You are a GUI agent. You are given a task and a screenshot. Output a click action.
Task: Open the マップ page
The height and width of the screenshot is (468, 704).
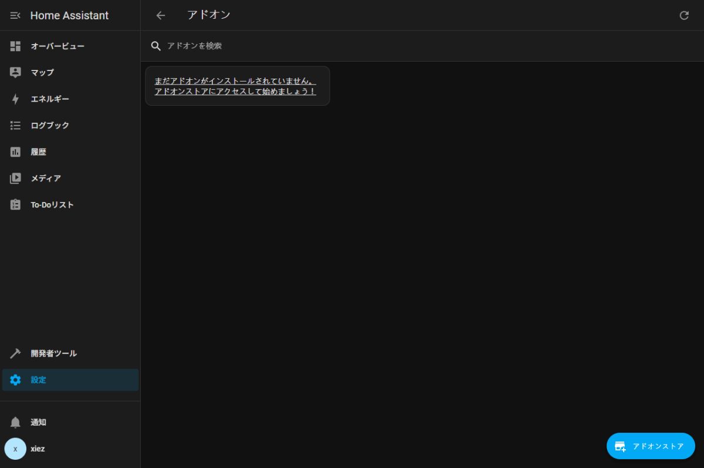[70, 72]
